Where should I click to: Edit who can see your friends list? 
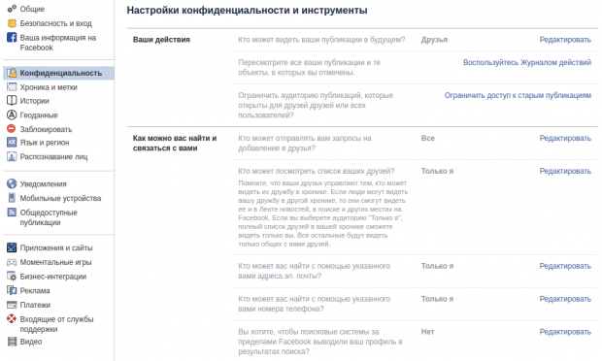coord(565,171)
